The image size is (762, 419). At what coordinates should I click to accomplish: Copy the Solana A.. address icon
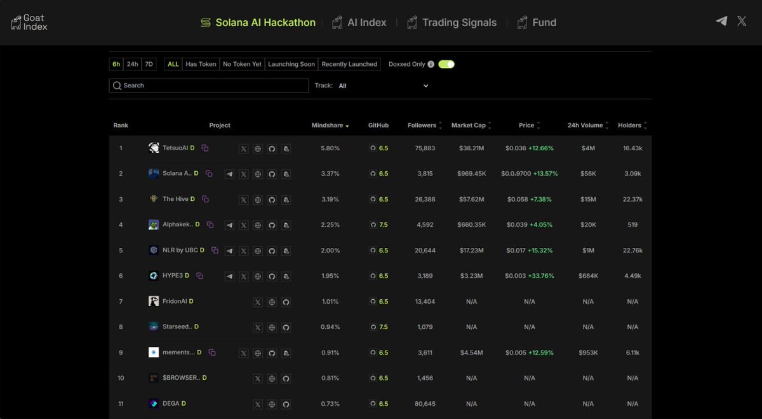(x=209, y=173)
